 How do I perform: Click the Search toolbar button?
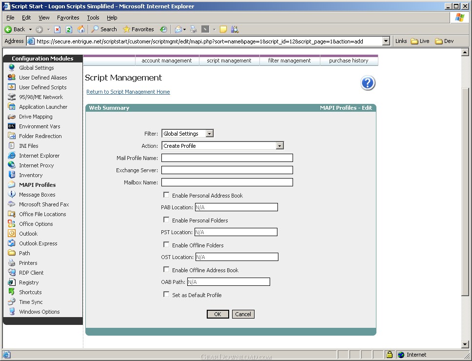coord(104,29)
